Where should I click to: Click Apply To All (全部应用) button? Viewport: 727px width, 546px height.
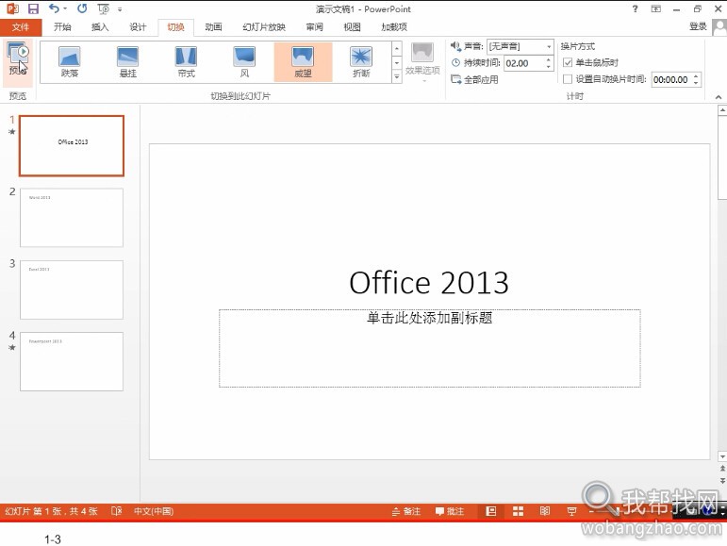point(475,80)
